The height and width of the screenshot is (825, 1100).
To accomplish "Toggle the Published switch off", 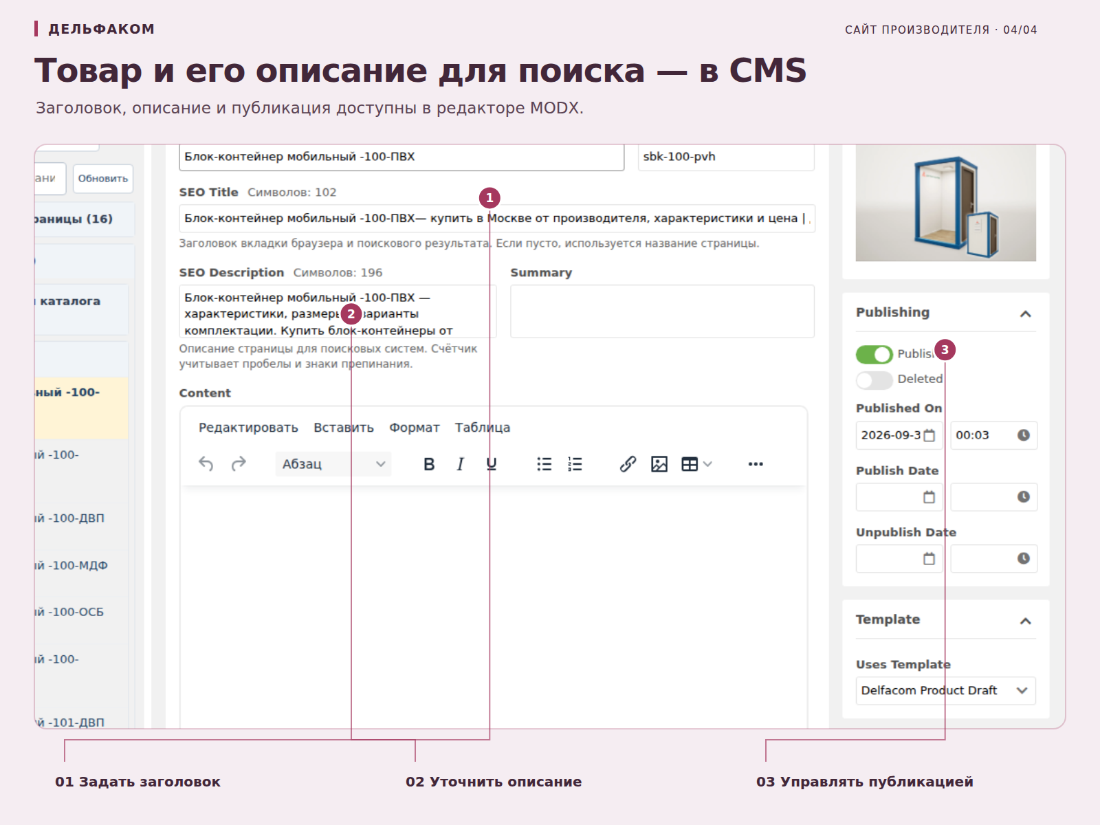I will pyautogui.click(x=874, y=354).
